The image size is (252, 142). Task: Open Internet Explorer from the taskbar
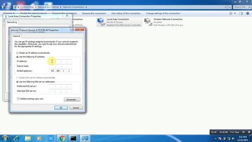(17, 138)
